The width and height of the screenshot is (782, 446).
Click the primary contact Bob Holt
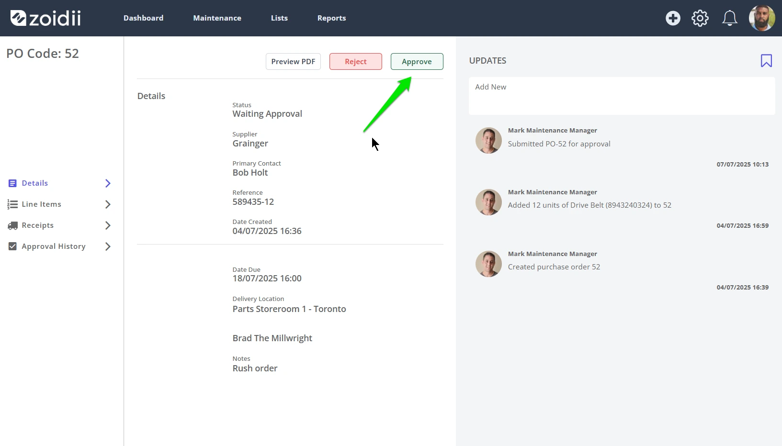[250, 173]
